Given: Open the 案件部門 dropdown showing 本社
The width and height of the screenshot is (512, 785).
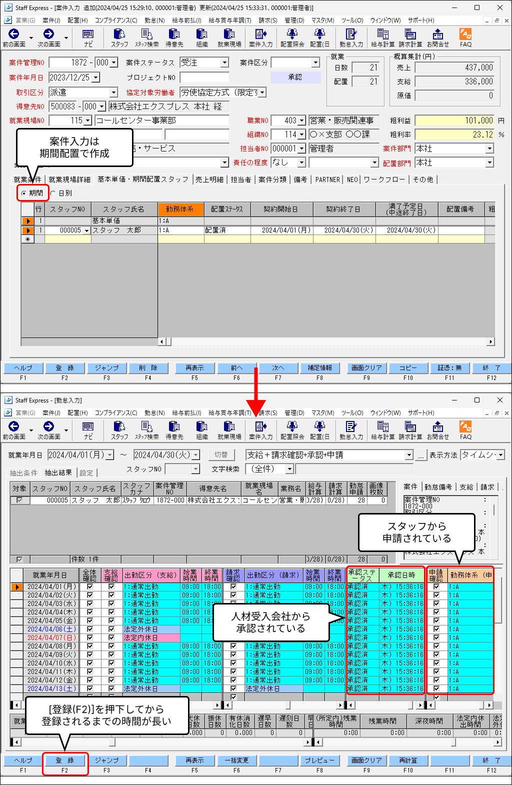Looking at the screenshot, I should coord(489,148).
